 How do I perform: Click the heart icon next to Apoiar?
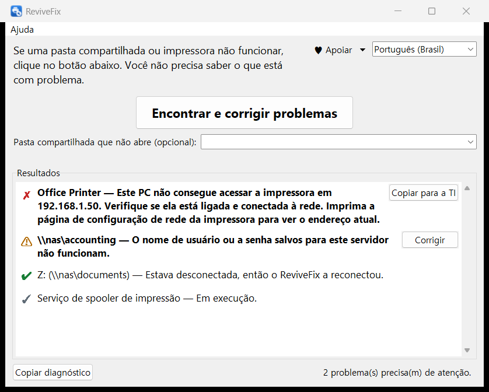(318, 50)
